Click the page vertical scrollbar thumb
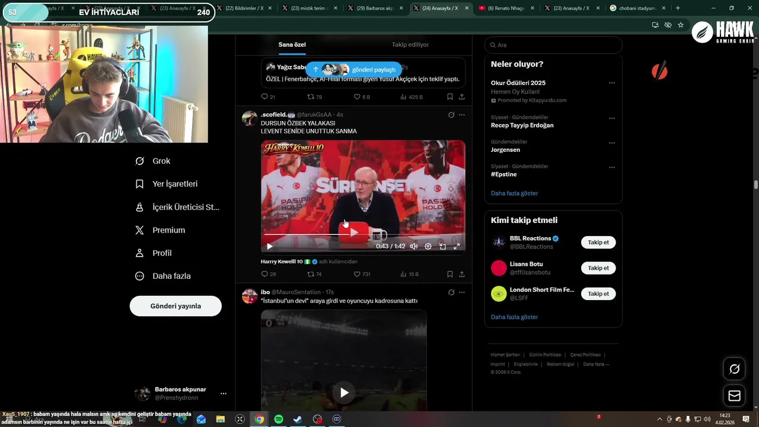The image size is (759, 427). (x=755, y=185)
